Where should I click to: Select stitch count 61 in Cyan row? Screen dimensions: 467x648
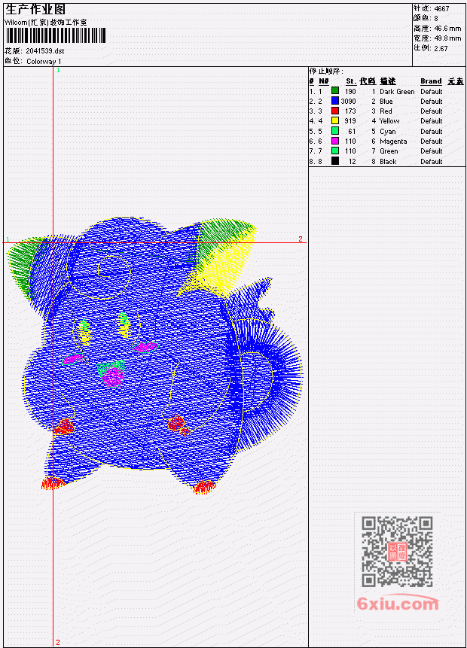[352, 132]
